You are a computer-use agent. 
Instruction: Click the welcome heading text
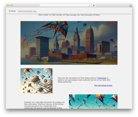(x=69, y=15)
